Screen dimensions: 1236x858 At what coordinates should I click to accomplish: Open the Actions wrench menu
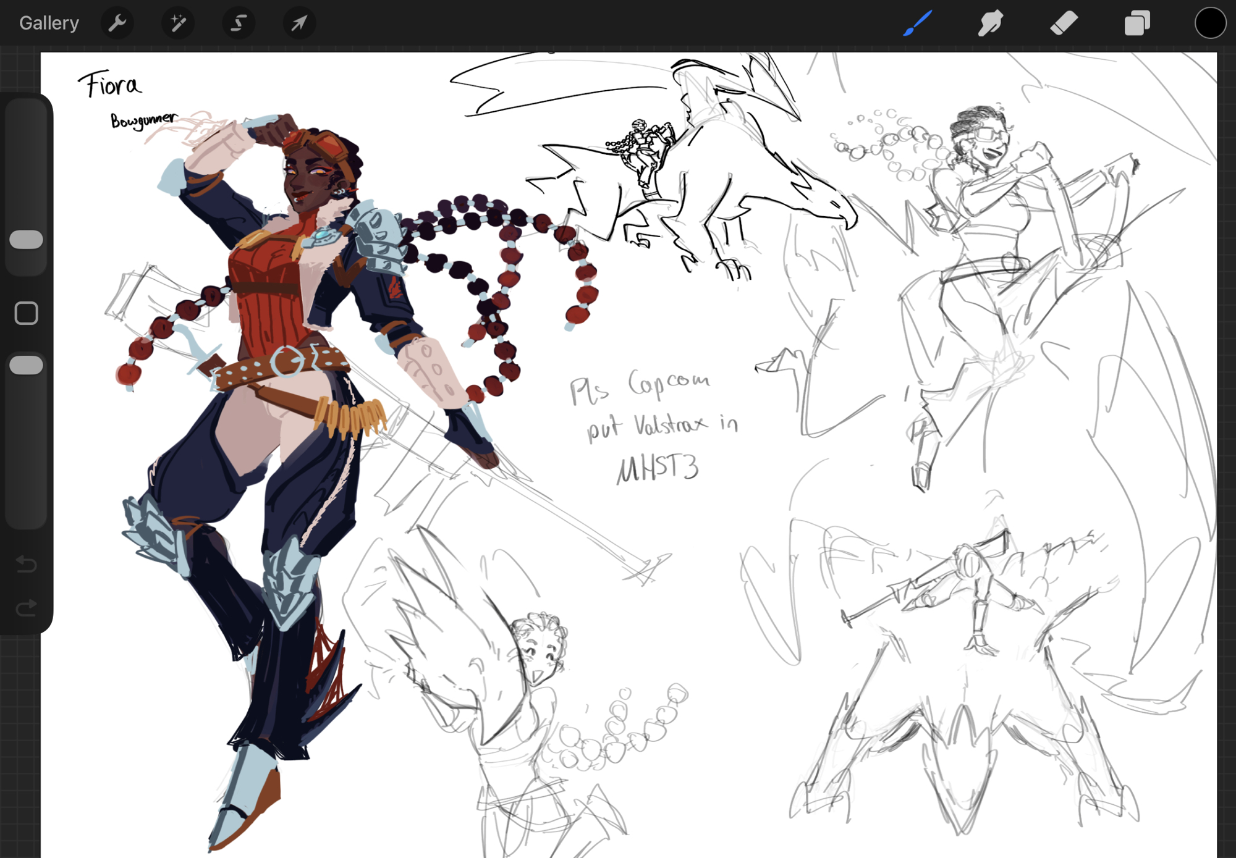pyautogui.click(x=117, y=23)
